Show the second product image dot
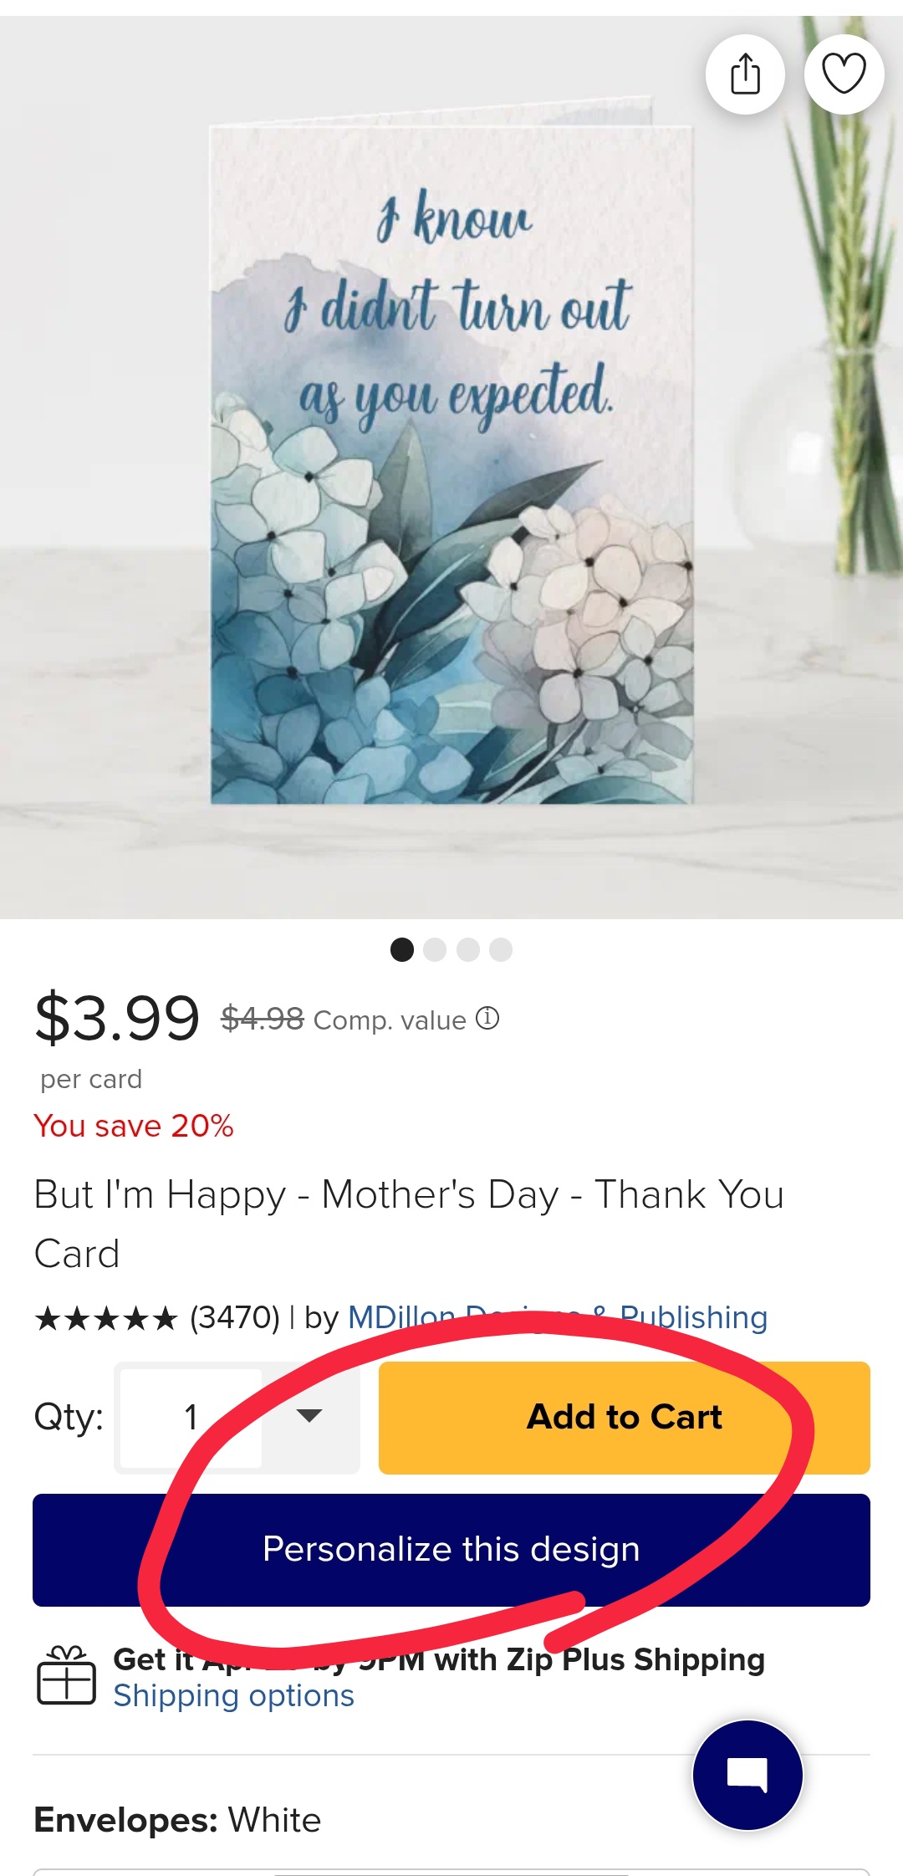The width and height of the screenshot is (903, 1876). point(435,950)
